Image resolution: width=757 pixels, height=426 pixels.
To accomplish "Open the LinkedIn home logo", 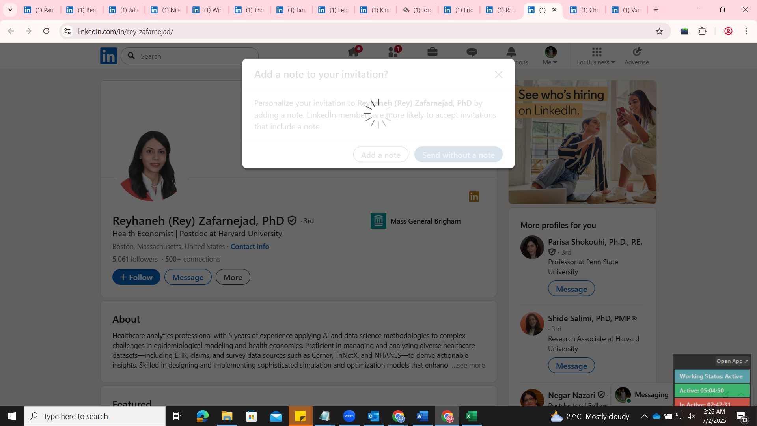I will click(x=108, y=56).
